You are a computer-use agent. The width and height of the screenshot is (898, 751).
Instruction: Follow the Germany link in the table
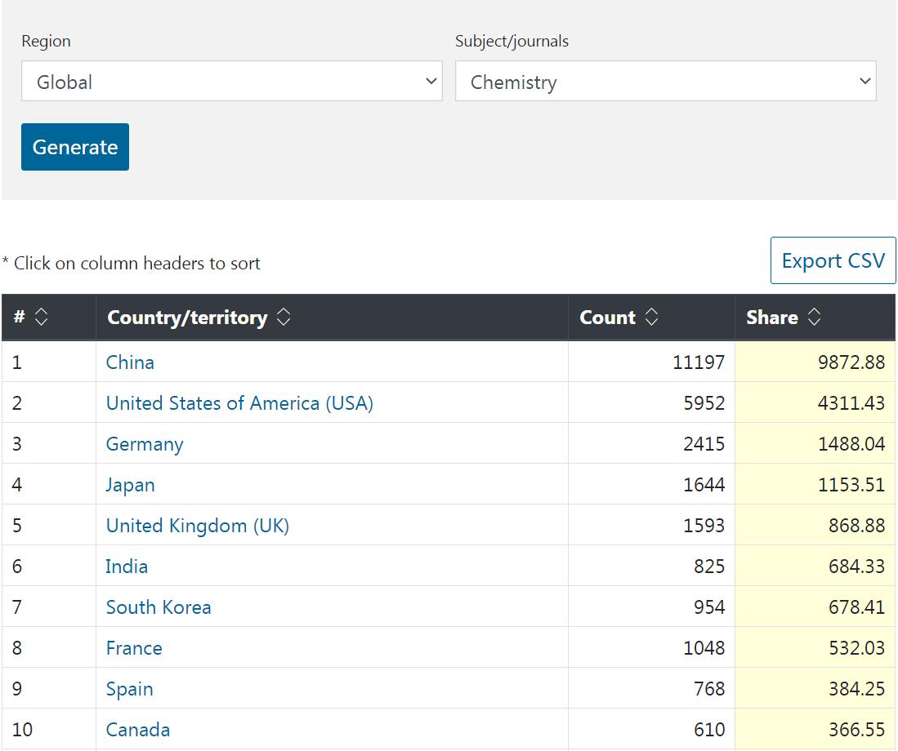pos(145,444)
